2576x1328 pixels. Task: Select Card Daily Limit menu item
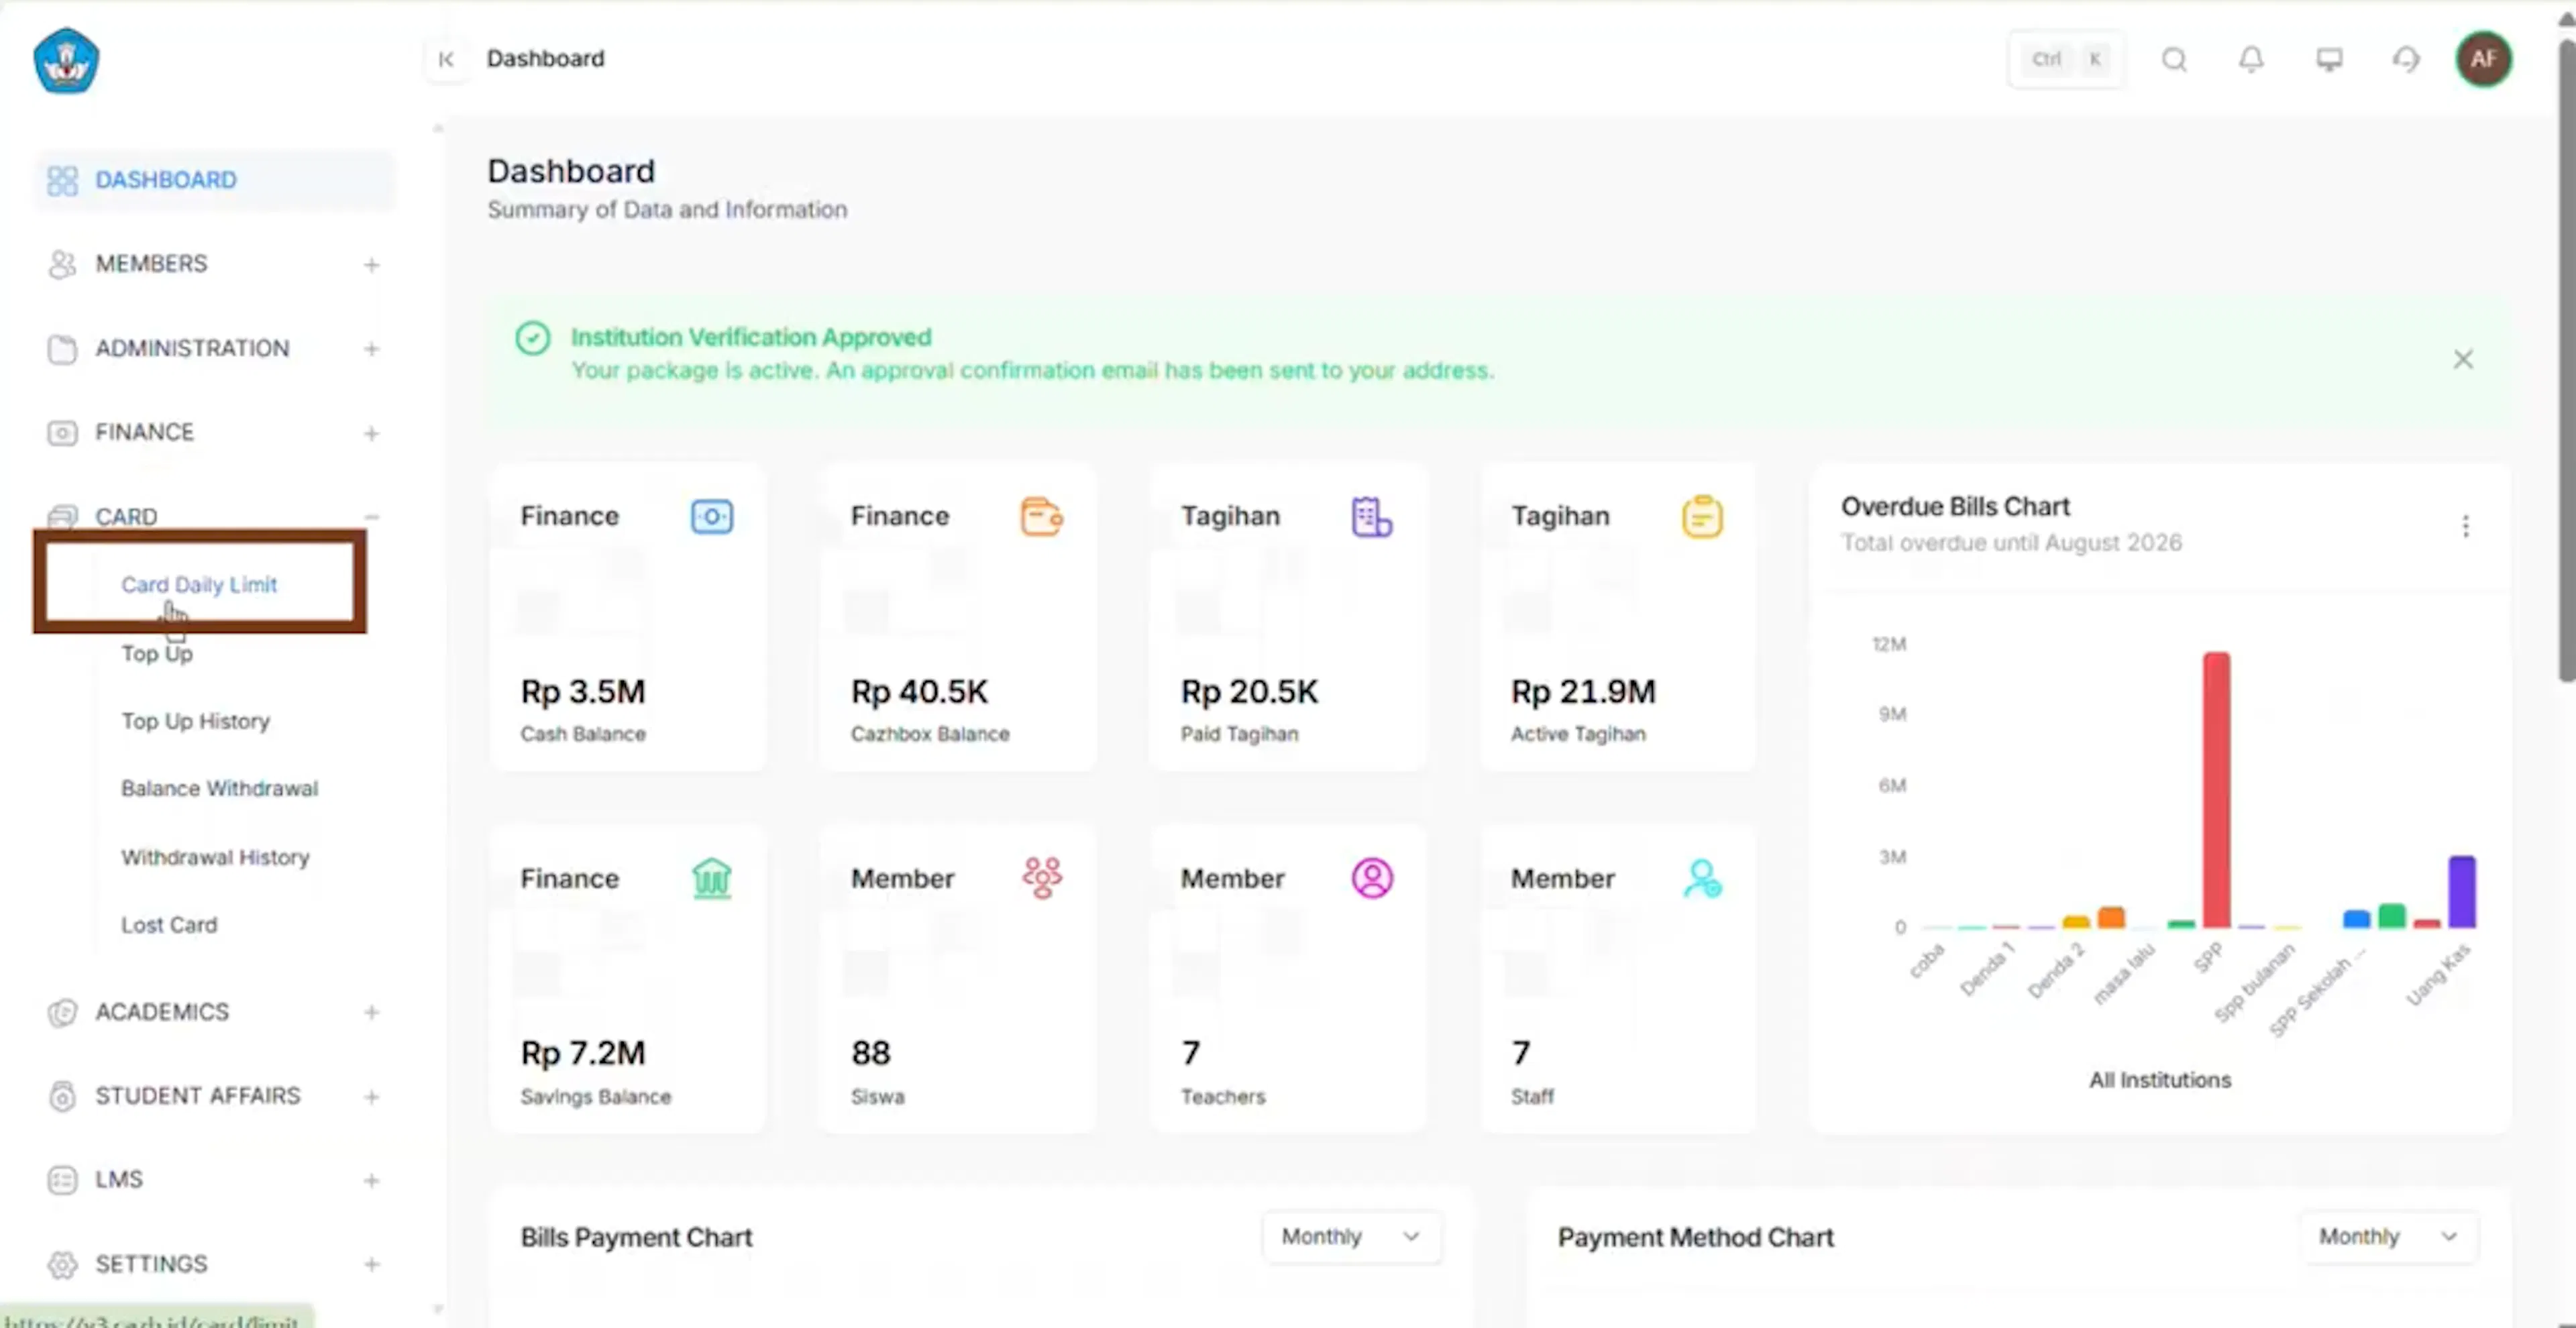199,584
